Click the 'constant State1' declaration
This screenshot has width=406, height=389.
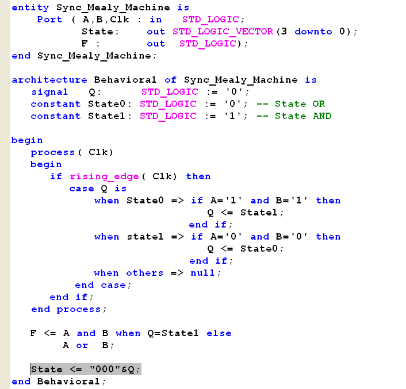(139, 116)
